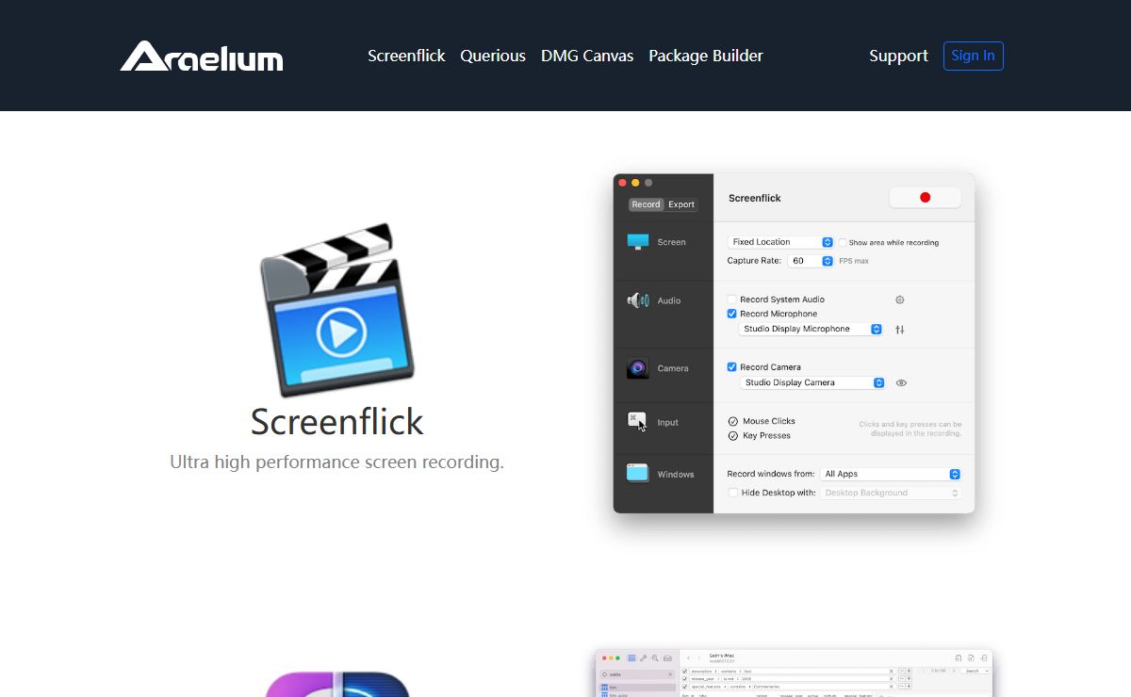Select the Audio speaker icon in sidebar
The width and height of the screenshot is (1131, 697).
[x=638, y=300]
